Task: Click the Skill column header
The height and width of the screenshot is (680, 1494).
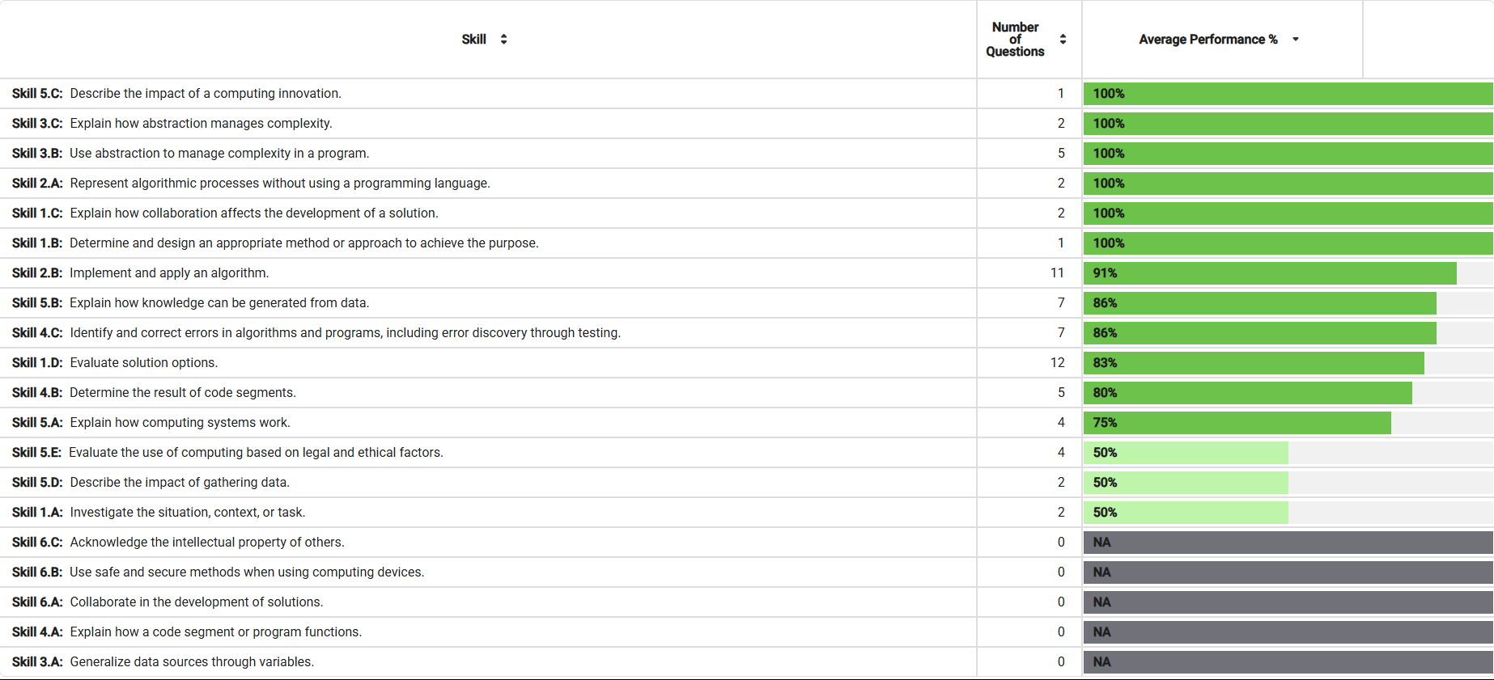Action: coord(473,40)
